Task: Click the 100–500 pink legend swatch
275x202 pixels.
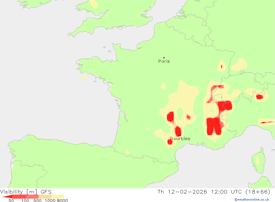Action: point(32,196)
